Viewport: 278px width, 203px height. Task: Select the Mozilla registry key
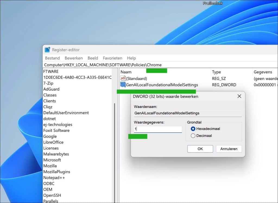pos(50,166)
